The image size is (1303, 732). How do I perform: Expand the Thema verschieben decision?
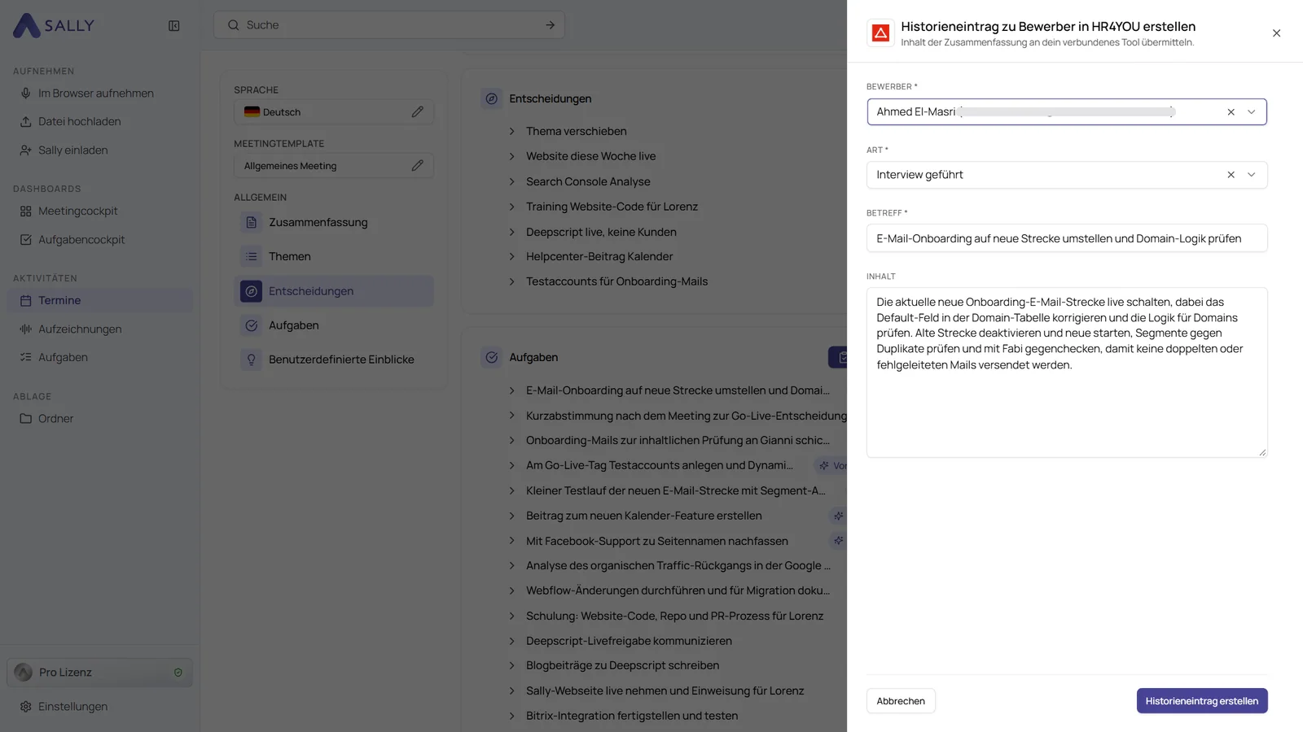click(x=511, y=131)
